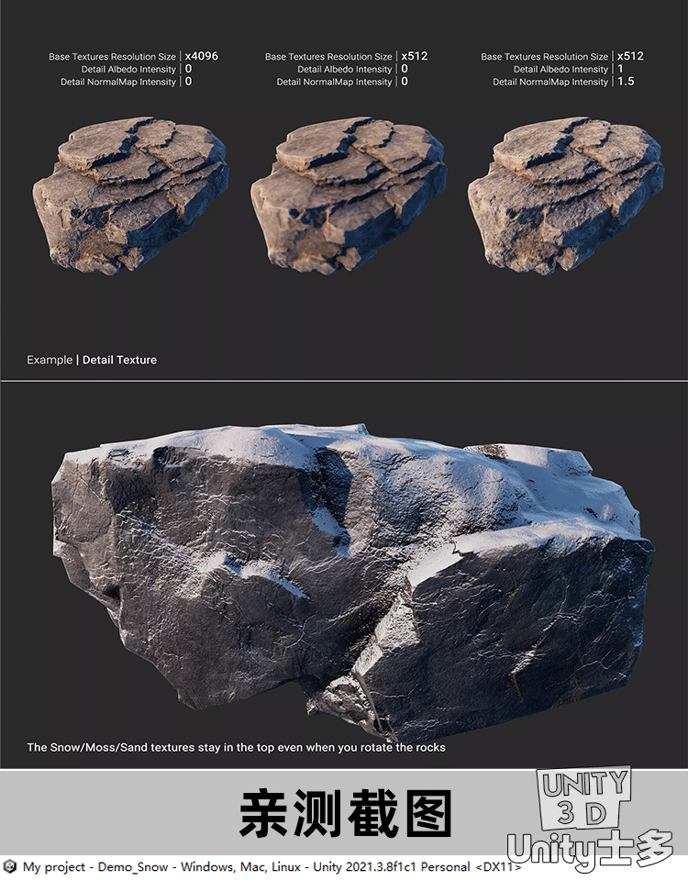Click the Unity logo icon in title bar
This screenshot has width=688, height=881.
(10, 866)
